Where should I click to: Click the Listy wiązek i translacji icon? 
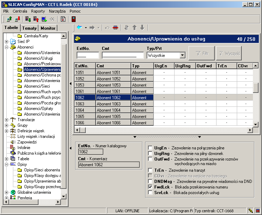pos(13,136)
